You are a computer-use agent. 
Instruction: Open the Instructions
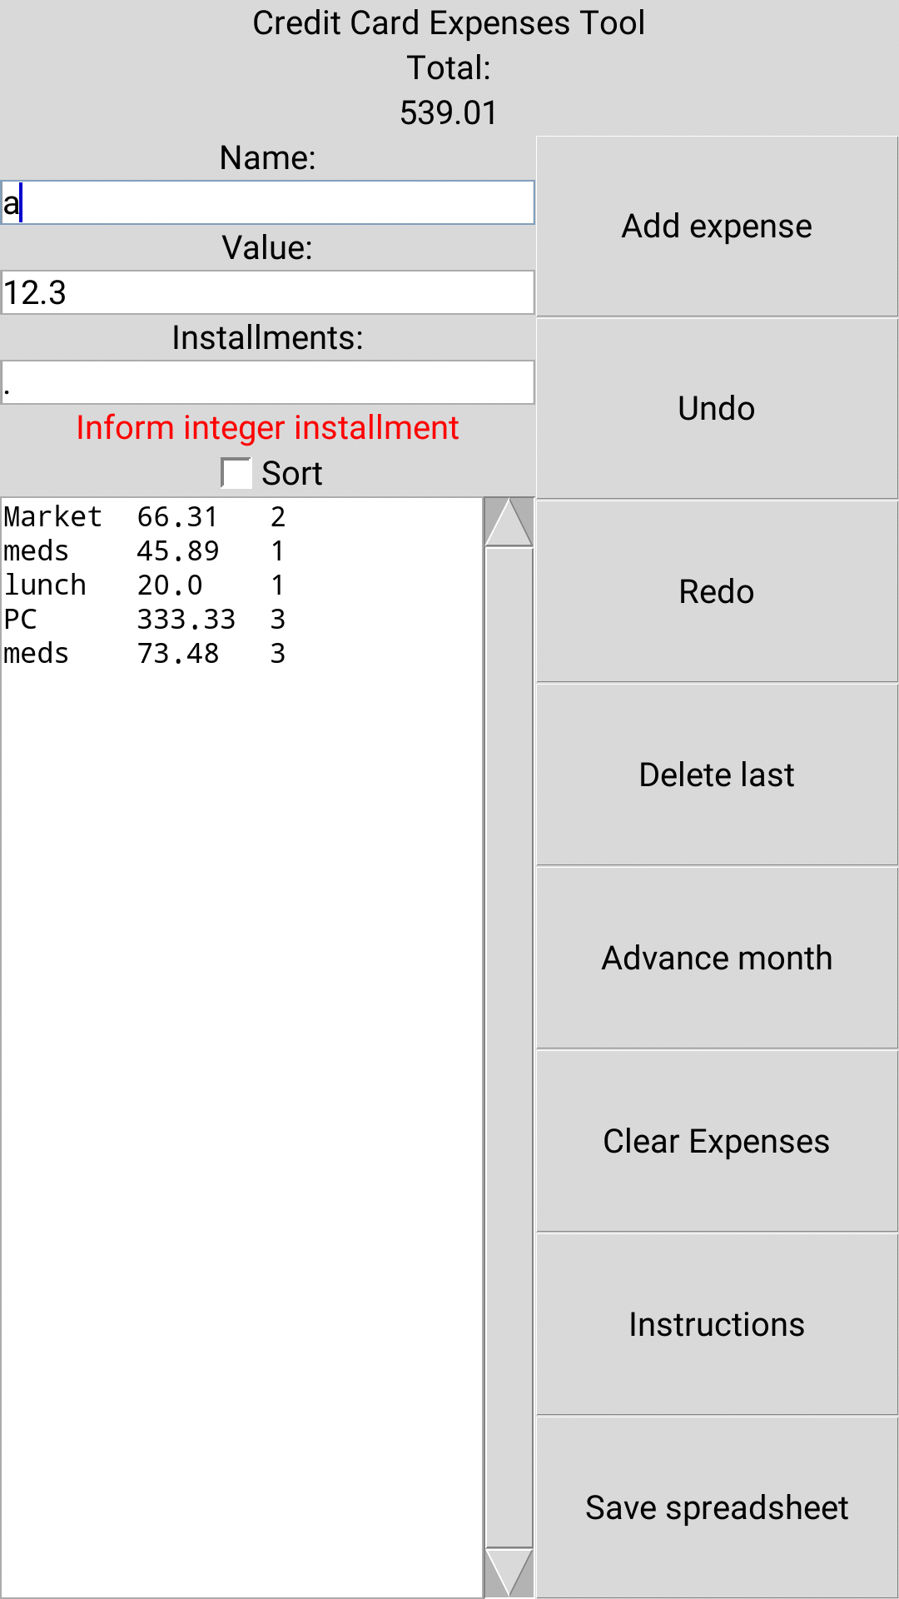[716, 1324]
